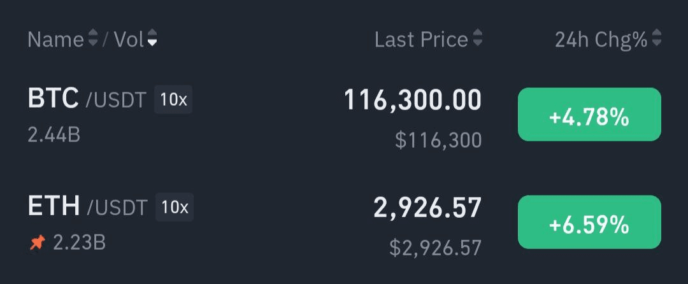Image resolution: width=688 pixels, height=284 pixels.
Task: Toggle the BTC +4.78% change display
Action: coord(589,115)
